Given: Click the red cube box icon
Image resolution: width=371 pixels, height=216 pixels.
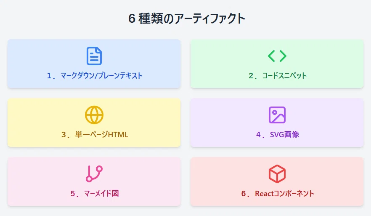Looking at the screenshot, I should pyautogui.click(x=277, y=174).
